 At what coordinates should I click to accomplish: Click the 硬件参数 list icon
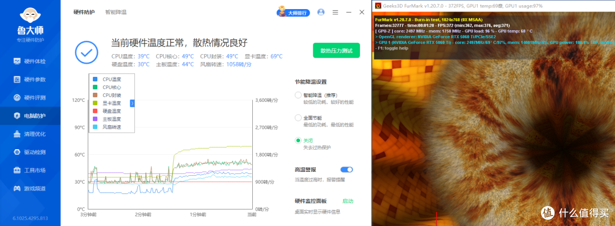17,79
